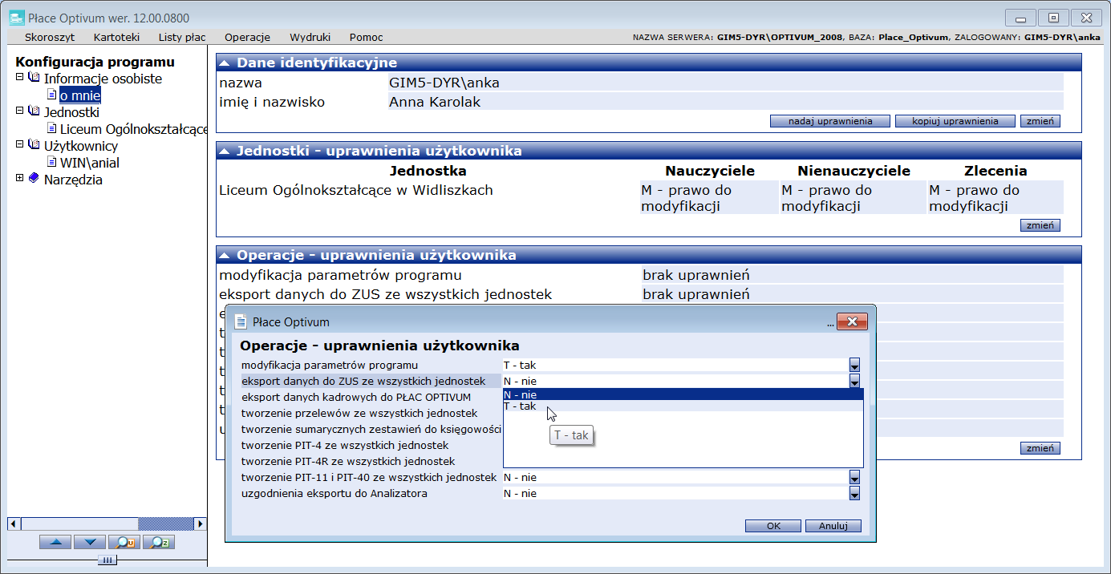The width and height of the screenshot is (1111, 574).
Task: Click the 'eksport danych kadrowych do PŁAC OPTIVUM' row
Action: [371, 397]
